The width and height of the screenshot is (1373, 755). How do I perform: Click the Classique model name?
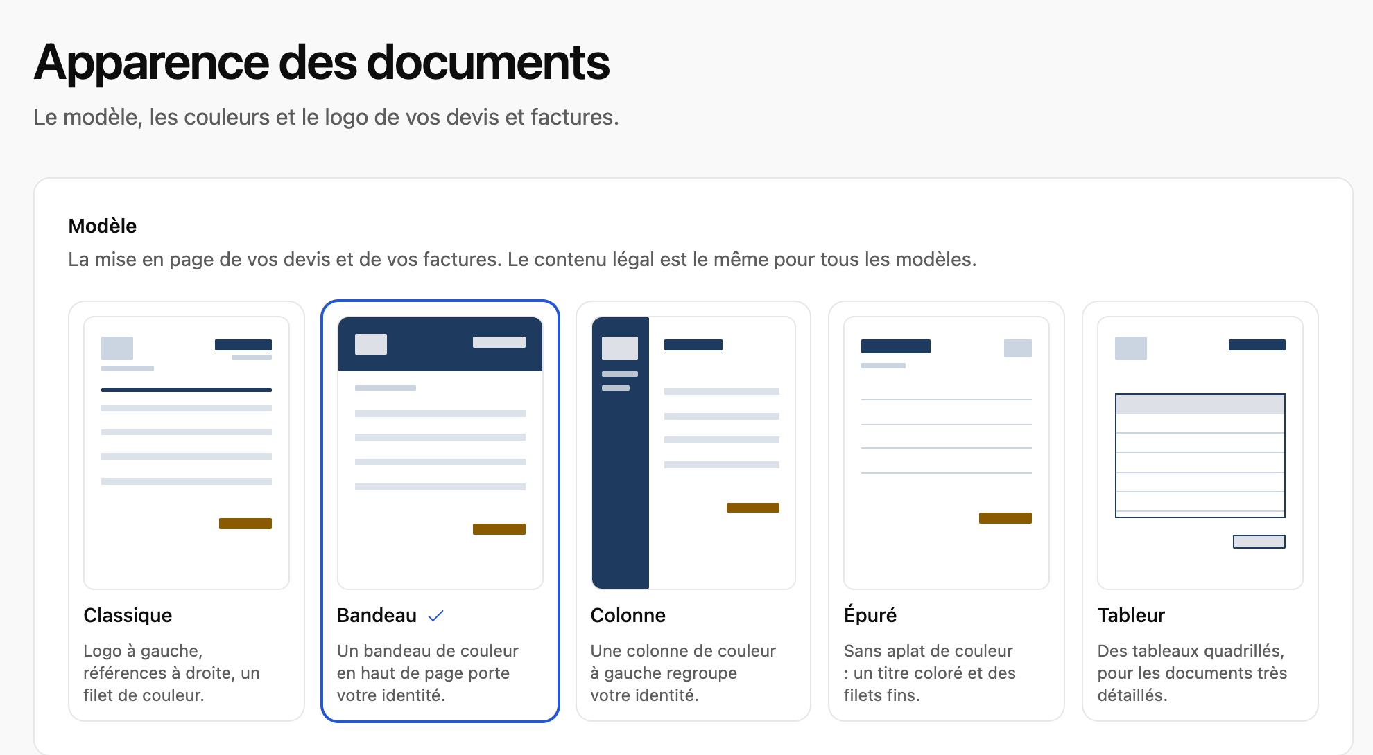point(128,615)
